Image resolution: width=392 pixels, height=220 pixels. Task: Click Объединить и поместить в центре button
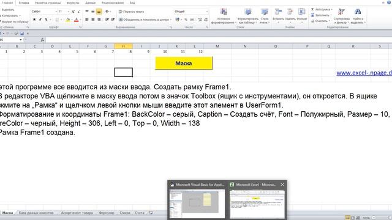point(143,20)
